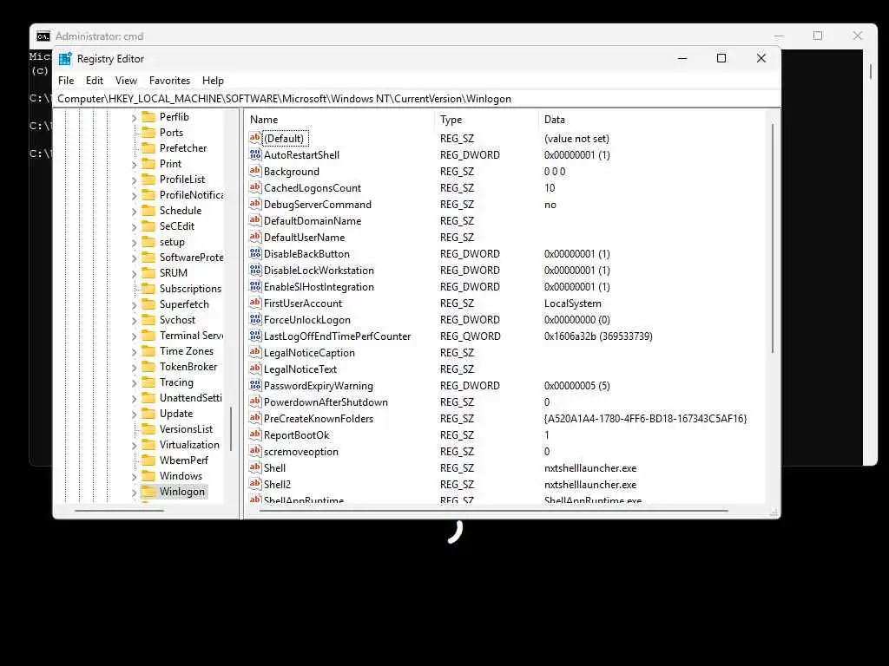This screenshot has height=666, width=889.
Task: Click the Perflib folder icon
Action: [x=148, y=117]
